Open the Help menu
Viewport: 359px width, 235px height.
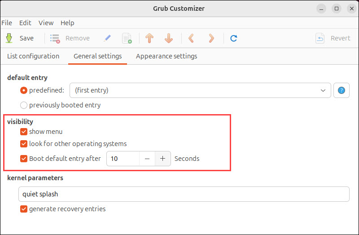click(67, 23)
